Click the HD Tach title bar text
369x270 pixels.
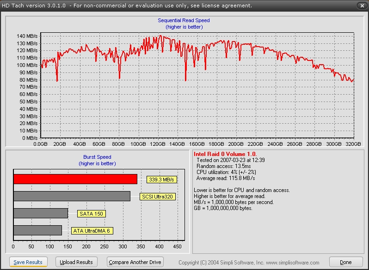[127, 6]
